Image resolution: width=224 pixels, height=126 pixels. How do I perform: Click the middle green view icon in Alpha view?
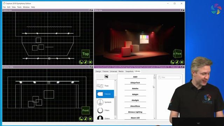click(86, 62)
